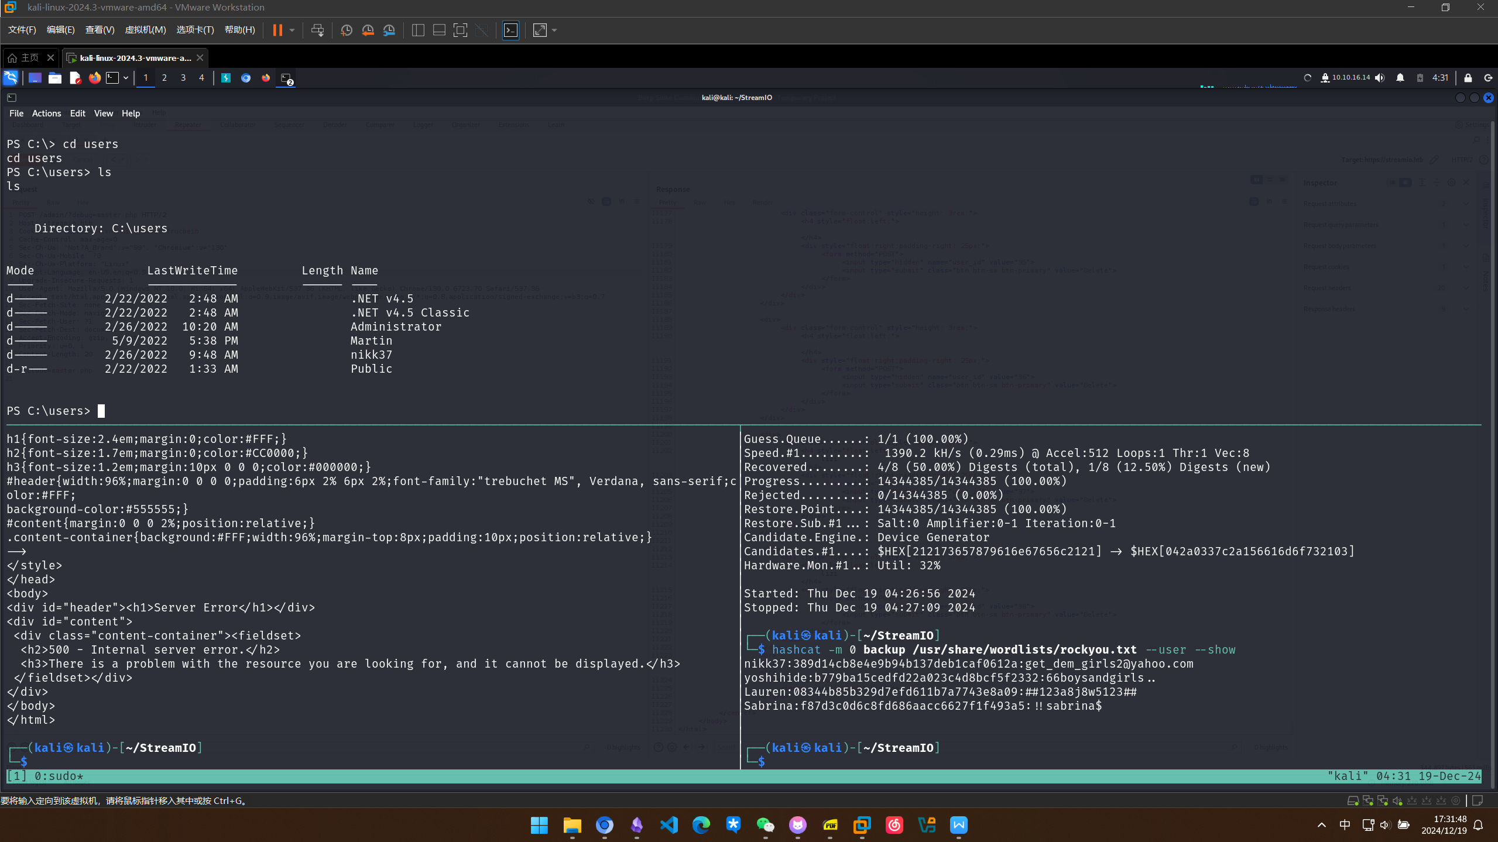1498x842 pixels.
Task: Open 虚拟机(M) menu
Action: point(145,30)
